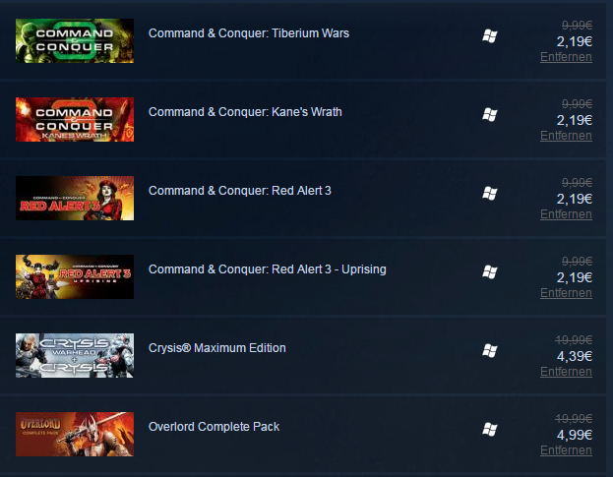Remove Crysis Maximum Edition via Entfernen
This screenshot has width=613, height=477.
[x=566, y=372]
